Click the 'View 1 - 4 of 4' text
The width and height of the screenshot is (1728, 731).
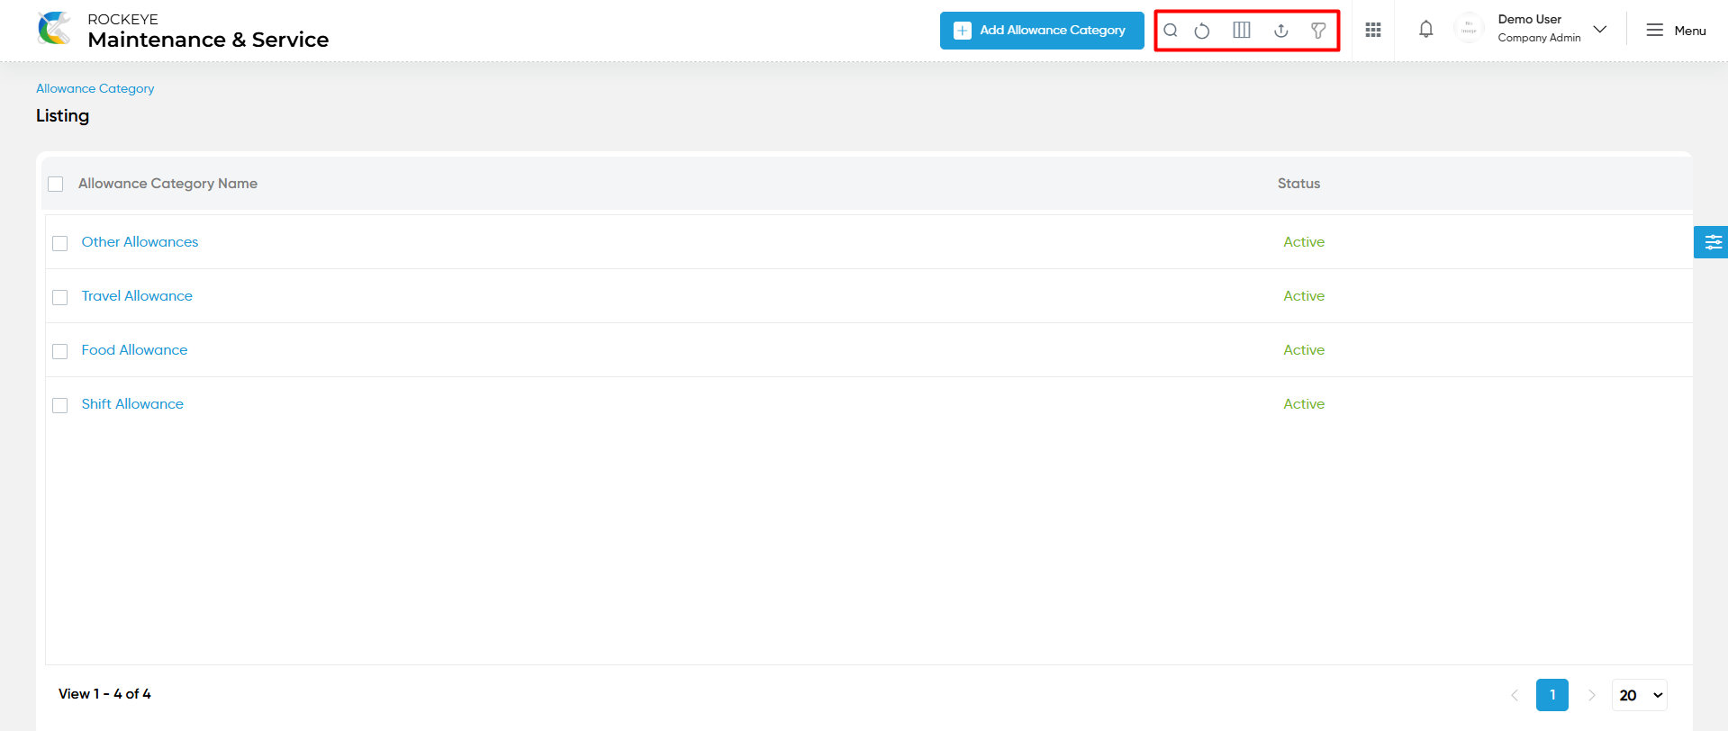[x=104, y=694]
